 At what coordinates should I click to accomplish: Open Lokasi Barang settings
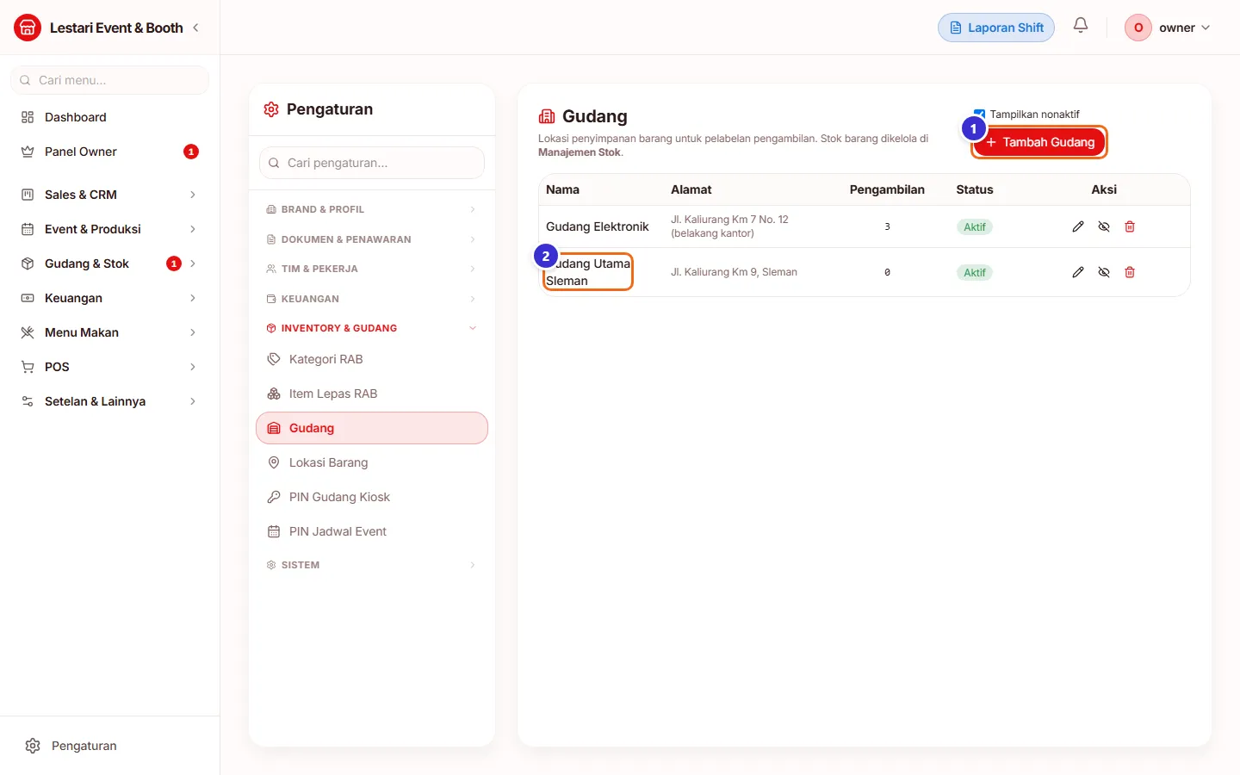(x=372, y=462)
